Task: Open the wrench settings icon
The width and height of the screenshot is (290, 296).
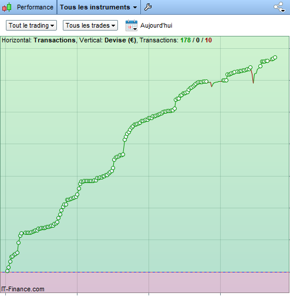Action: pos(148,7)
